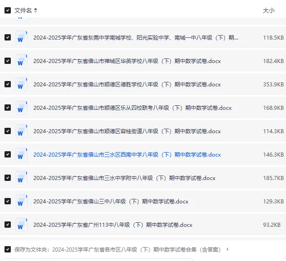Open 顺德区乐从四校联考 试卷.docx

[x=132, y=108]
